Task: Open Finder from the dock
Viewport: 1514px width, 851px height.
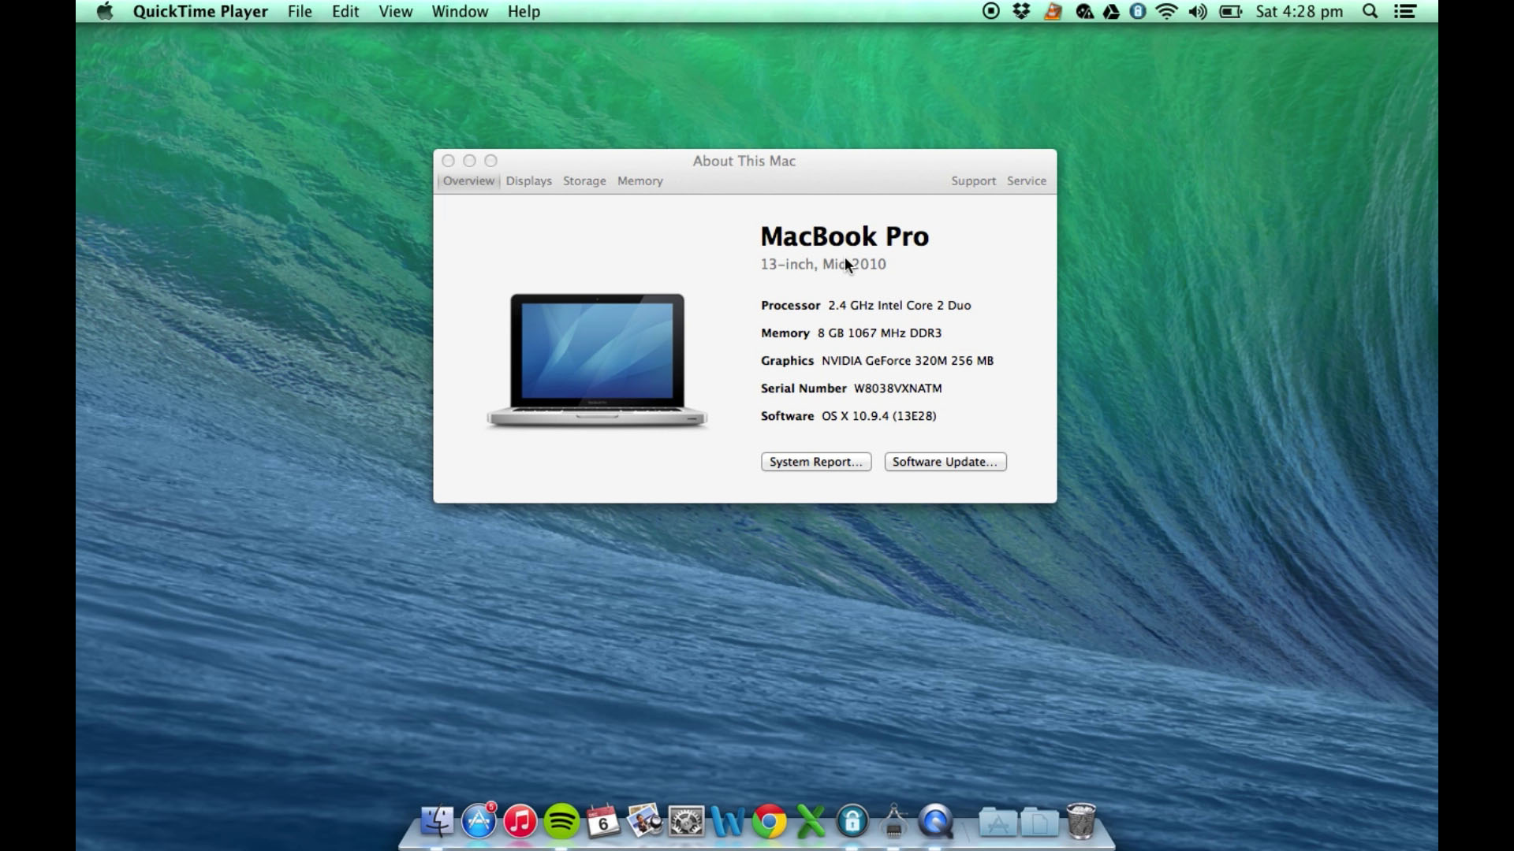Action: pyautogui.click(x=437, y=822)
